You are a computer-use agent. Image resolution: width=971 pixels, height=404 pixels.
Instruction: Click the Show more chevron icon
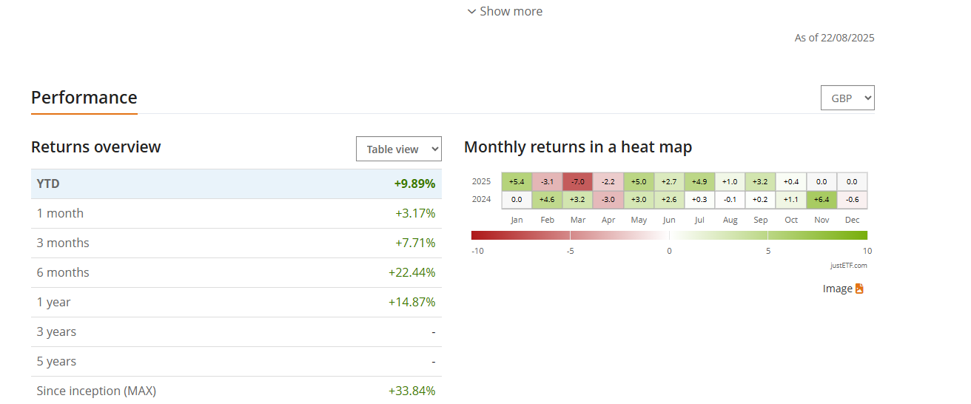pos(471,11)
